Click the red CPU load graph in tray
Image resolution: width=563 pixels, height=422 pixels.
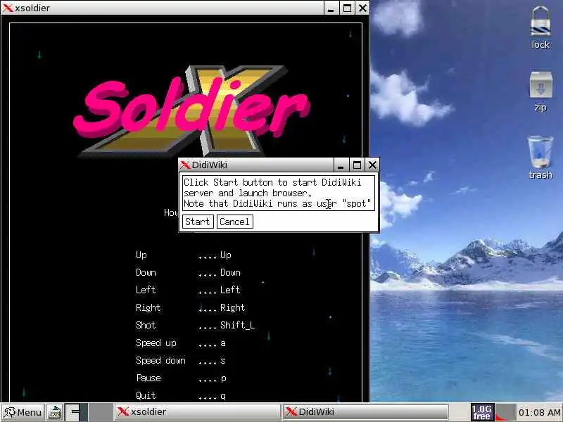pyautogui.click(x=505, y=412)
